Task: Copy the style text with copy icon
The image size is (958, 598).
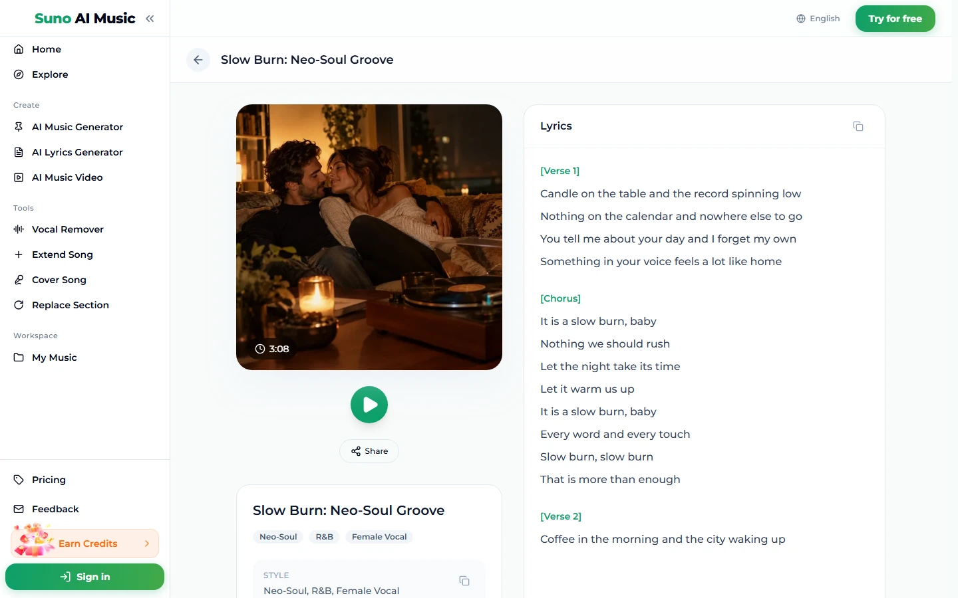Action: click(464, 581)
